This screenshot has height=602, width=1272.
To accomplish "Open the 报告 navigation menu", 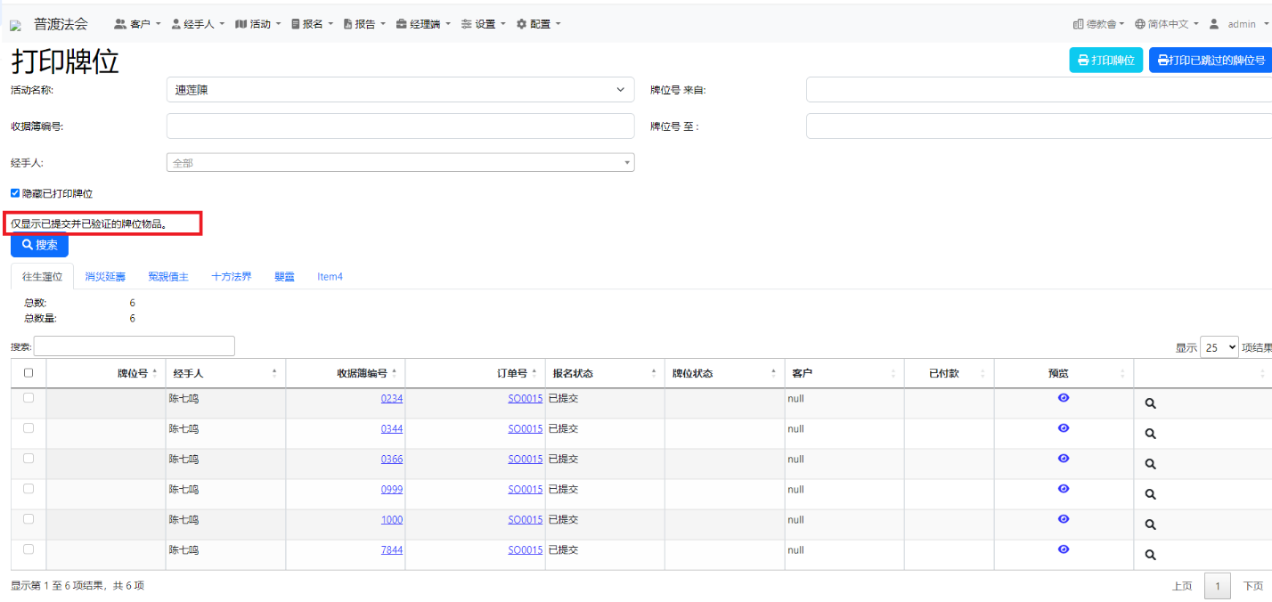I will tap(364, 24).
